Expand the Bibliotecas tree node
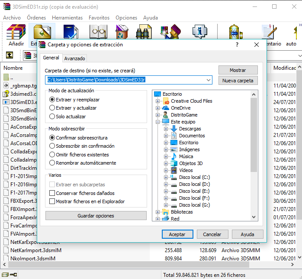 [x=157, y=212]
